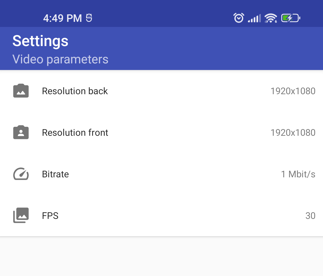323x276 pixels.
Task: Open the front resolution 1920x1080 value
Action: (x=293, y=132)
